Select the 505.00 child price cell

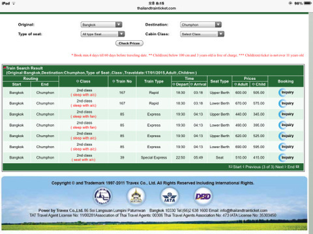pyautogui.click(x=259, y=92)
